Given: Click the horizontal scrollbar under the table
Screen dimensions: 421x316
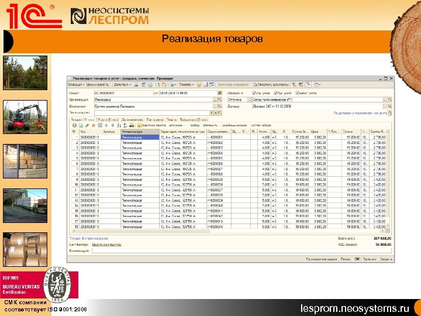Looking at the screenshot, I should tap(228, 231).
